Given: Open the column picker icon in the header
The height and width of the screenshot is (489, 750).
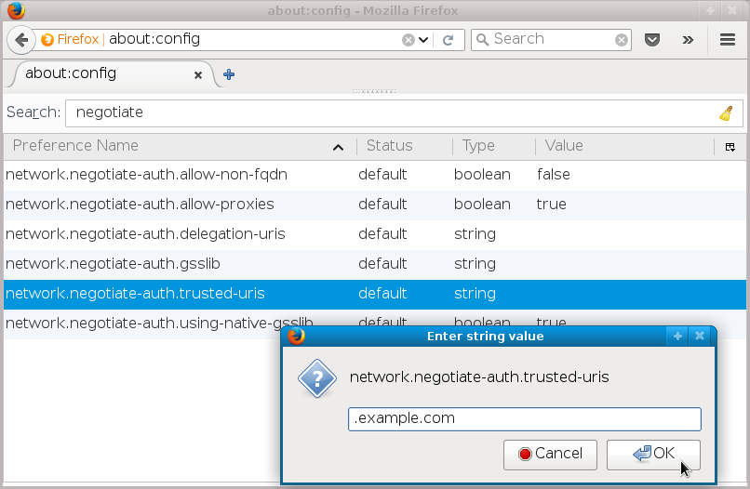Looking at the screenshot, I should tap(730, 147).
